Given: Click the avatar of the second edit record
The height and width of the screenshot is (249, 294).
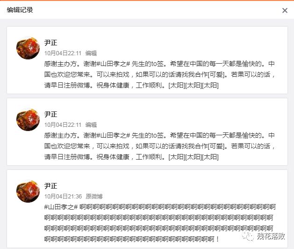Looking at the screenshot, I should point(28,120).
